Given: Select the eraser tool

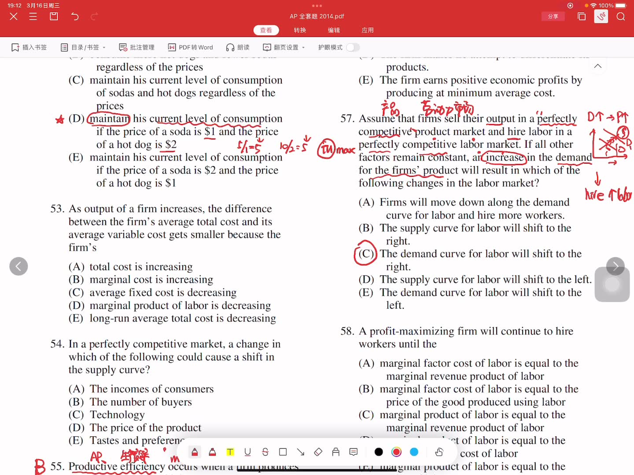Looking at the screenshot, I should [318, 452].
